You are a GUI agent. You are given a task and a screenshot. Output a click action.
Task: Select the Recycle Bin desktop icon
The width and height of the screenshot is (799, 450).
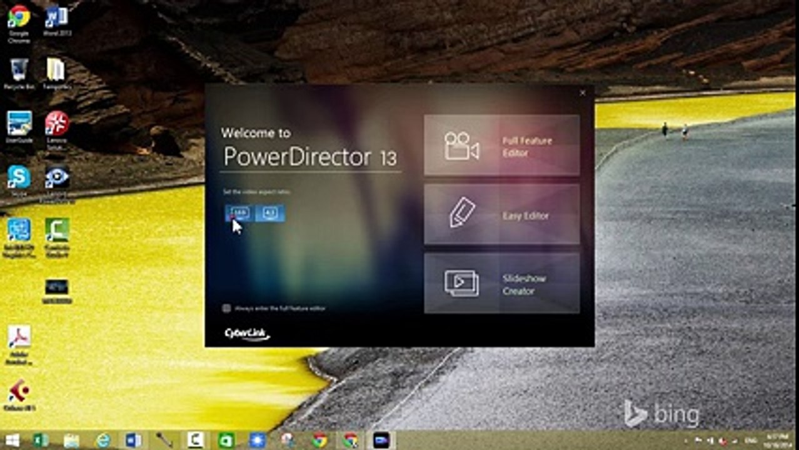coord(19,74)
